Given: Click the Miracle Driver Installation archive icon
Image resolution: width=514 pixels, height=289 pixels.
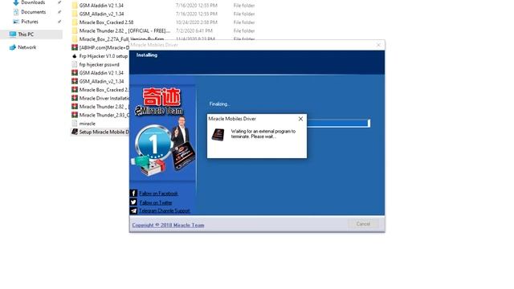Looking at the screenshot, I should pyautogui.click(x=75, y=98).
